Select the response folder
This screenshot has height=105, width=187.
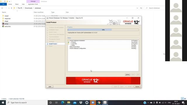7,19
